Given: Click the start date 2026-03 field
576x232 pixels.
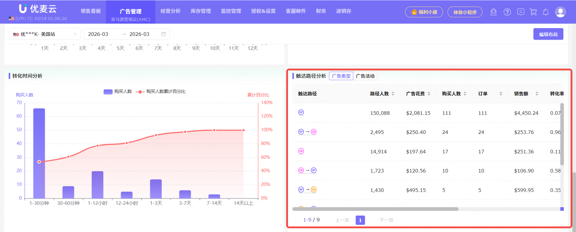Looking at the screenshot, I should click(98, 34).
